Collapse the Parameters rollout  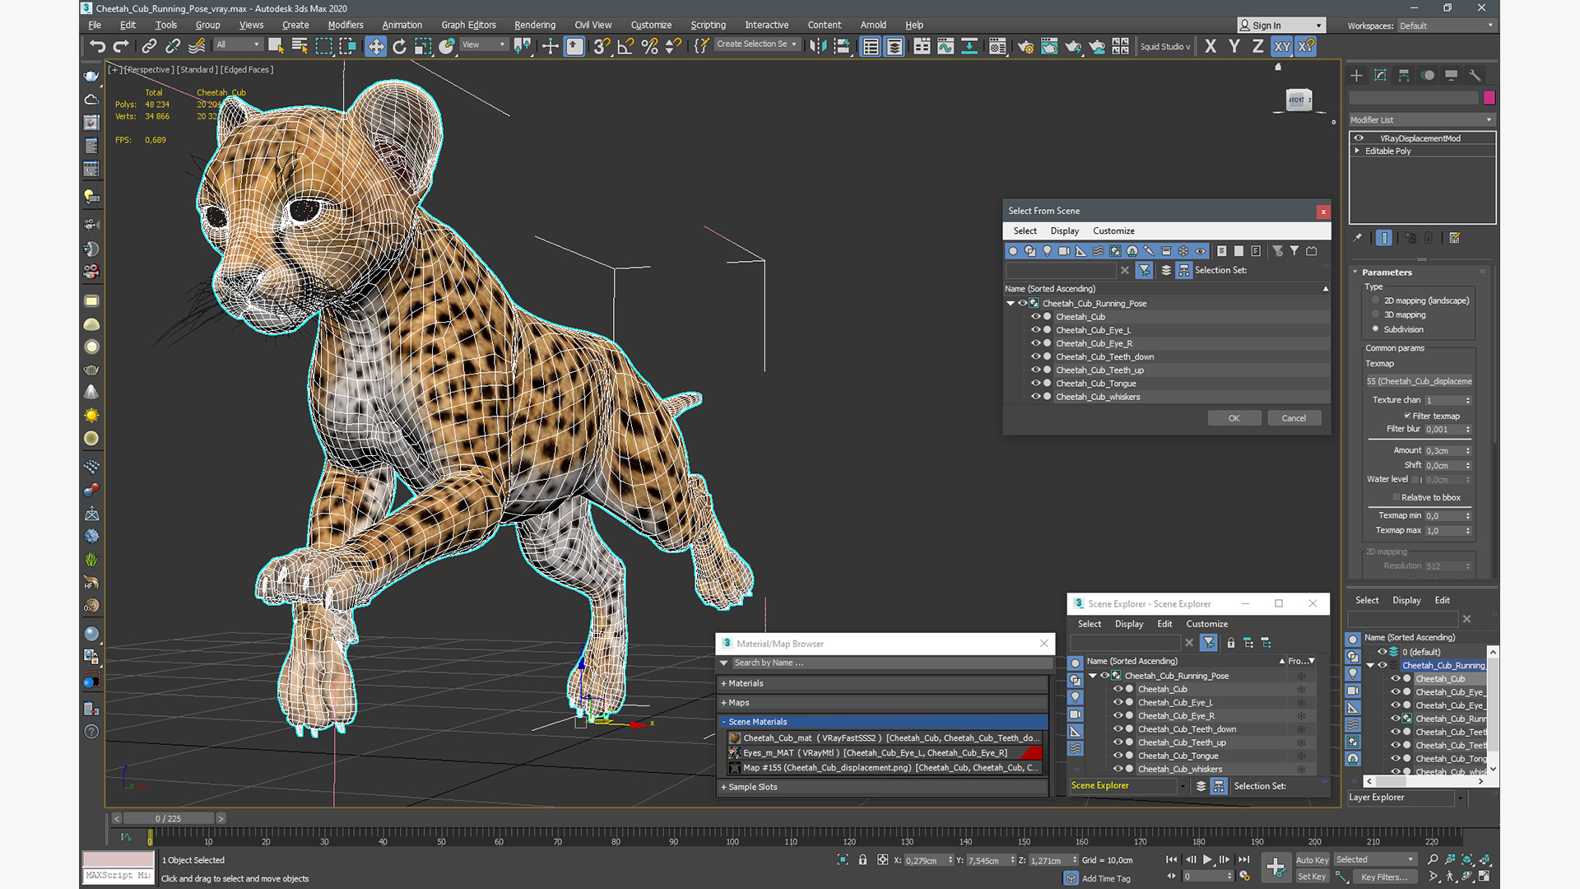(1387, 272)
